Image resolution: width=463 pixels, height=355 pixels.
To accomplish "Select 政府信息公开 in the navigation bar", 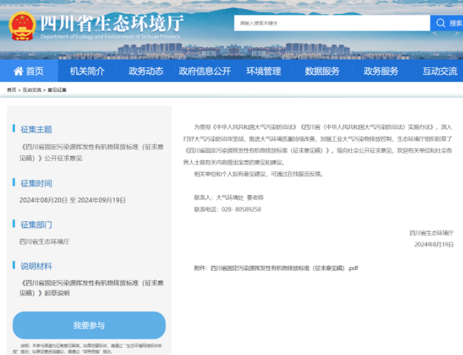I will pyautogui.click(x=205, y=71).
